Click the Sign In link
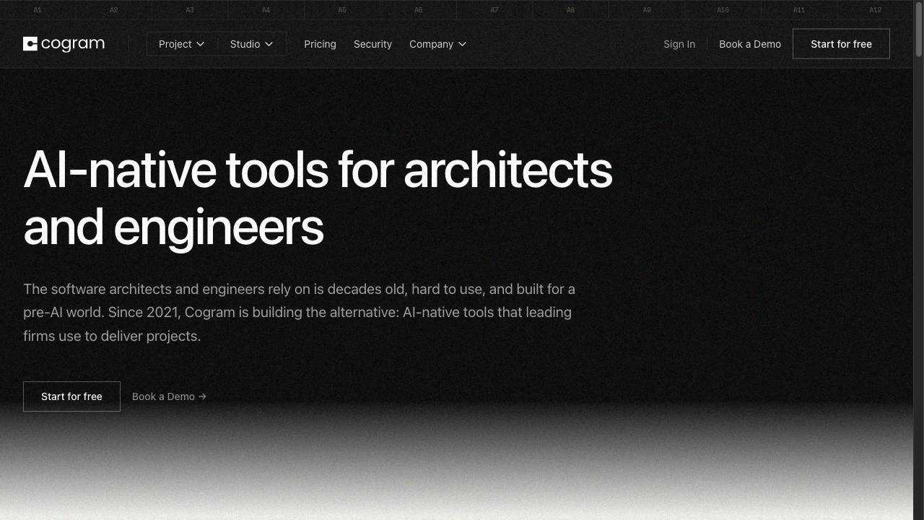 pos(679,44)
